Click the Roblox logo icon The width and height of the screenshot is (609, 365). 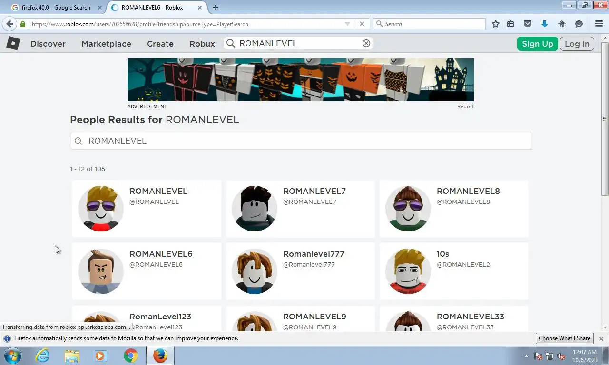(x=13, y=43)
